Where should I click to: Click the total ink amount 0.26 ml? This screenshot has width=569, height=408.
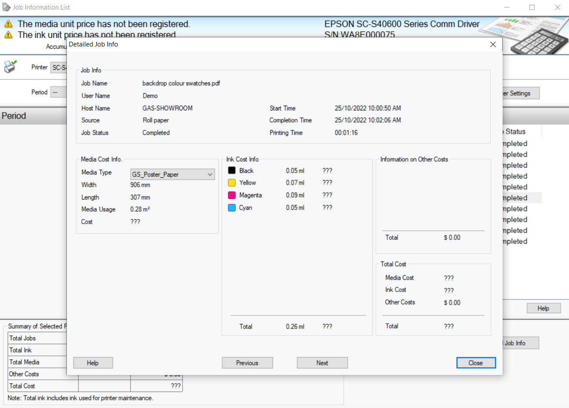pos(295,326)
